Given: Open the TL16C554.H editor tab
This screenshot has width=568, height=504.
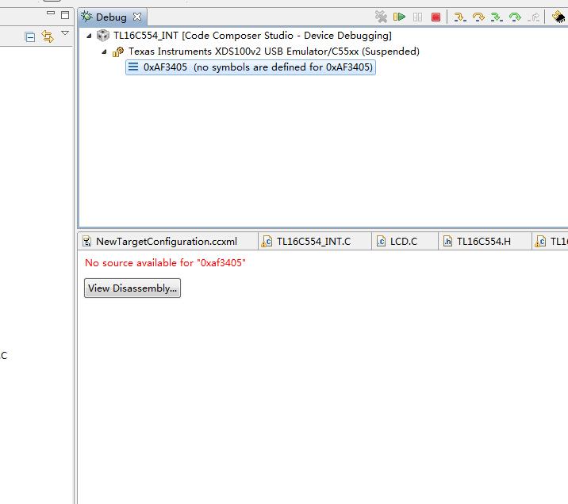Looking at the screenshot, I should coord(484,242).
